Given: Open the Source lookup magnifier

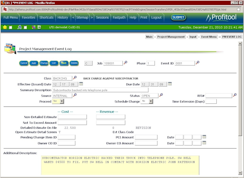Looking at the screenshot, I should point(75,95).
